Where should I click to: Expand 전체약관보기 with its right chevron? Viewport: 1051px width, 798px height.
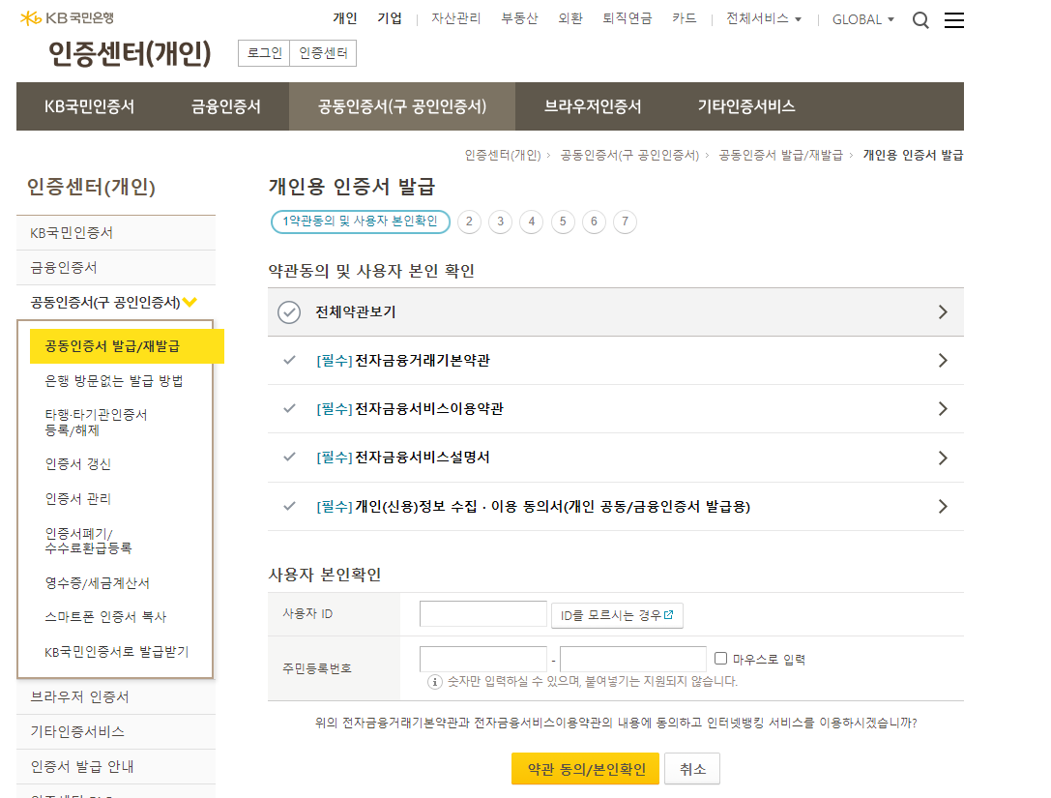click(943, 311)
